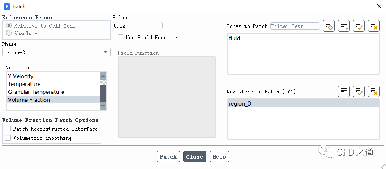
Task: Click the Zones to Patch filter-options icon
Action: point(329,26)
